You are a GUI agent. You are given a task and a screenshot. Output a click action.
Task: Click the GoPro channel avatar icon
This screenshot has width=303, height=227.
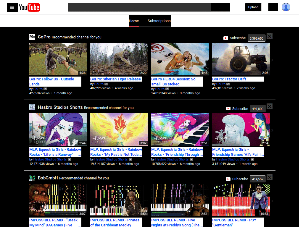(32, 37)
